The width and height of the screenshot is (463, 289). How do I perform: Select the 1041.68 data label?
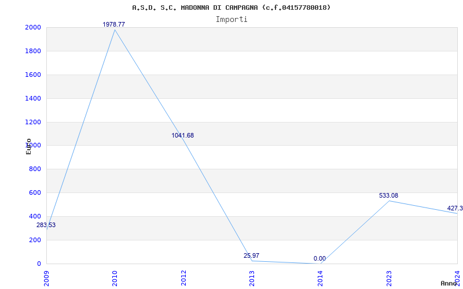pyautogui.click(x=183, y=135)
